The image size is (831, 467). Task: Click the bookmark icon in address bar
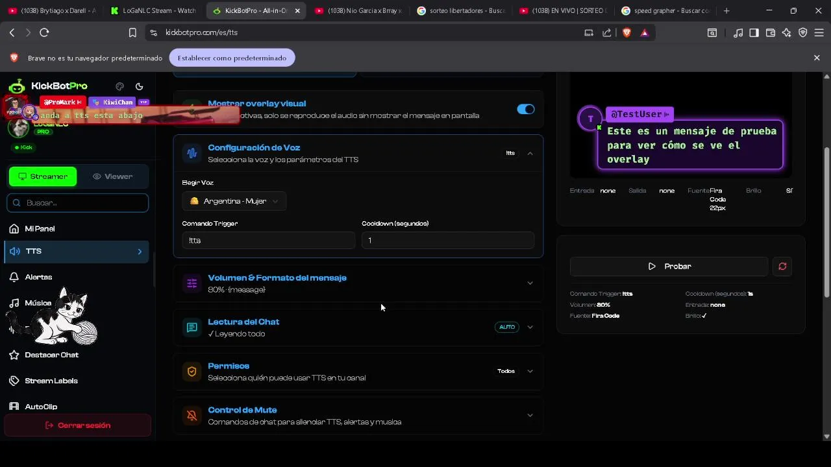coord(132,32)
